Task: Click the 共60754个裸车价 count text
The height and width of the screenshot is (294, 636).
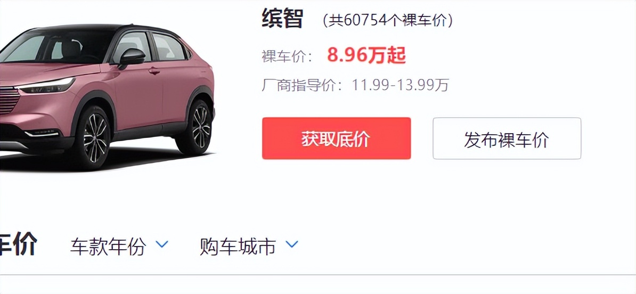Action: tap(388, 20)
